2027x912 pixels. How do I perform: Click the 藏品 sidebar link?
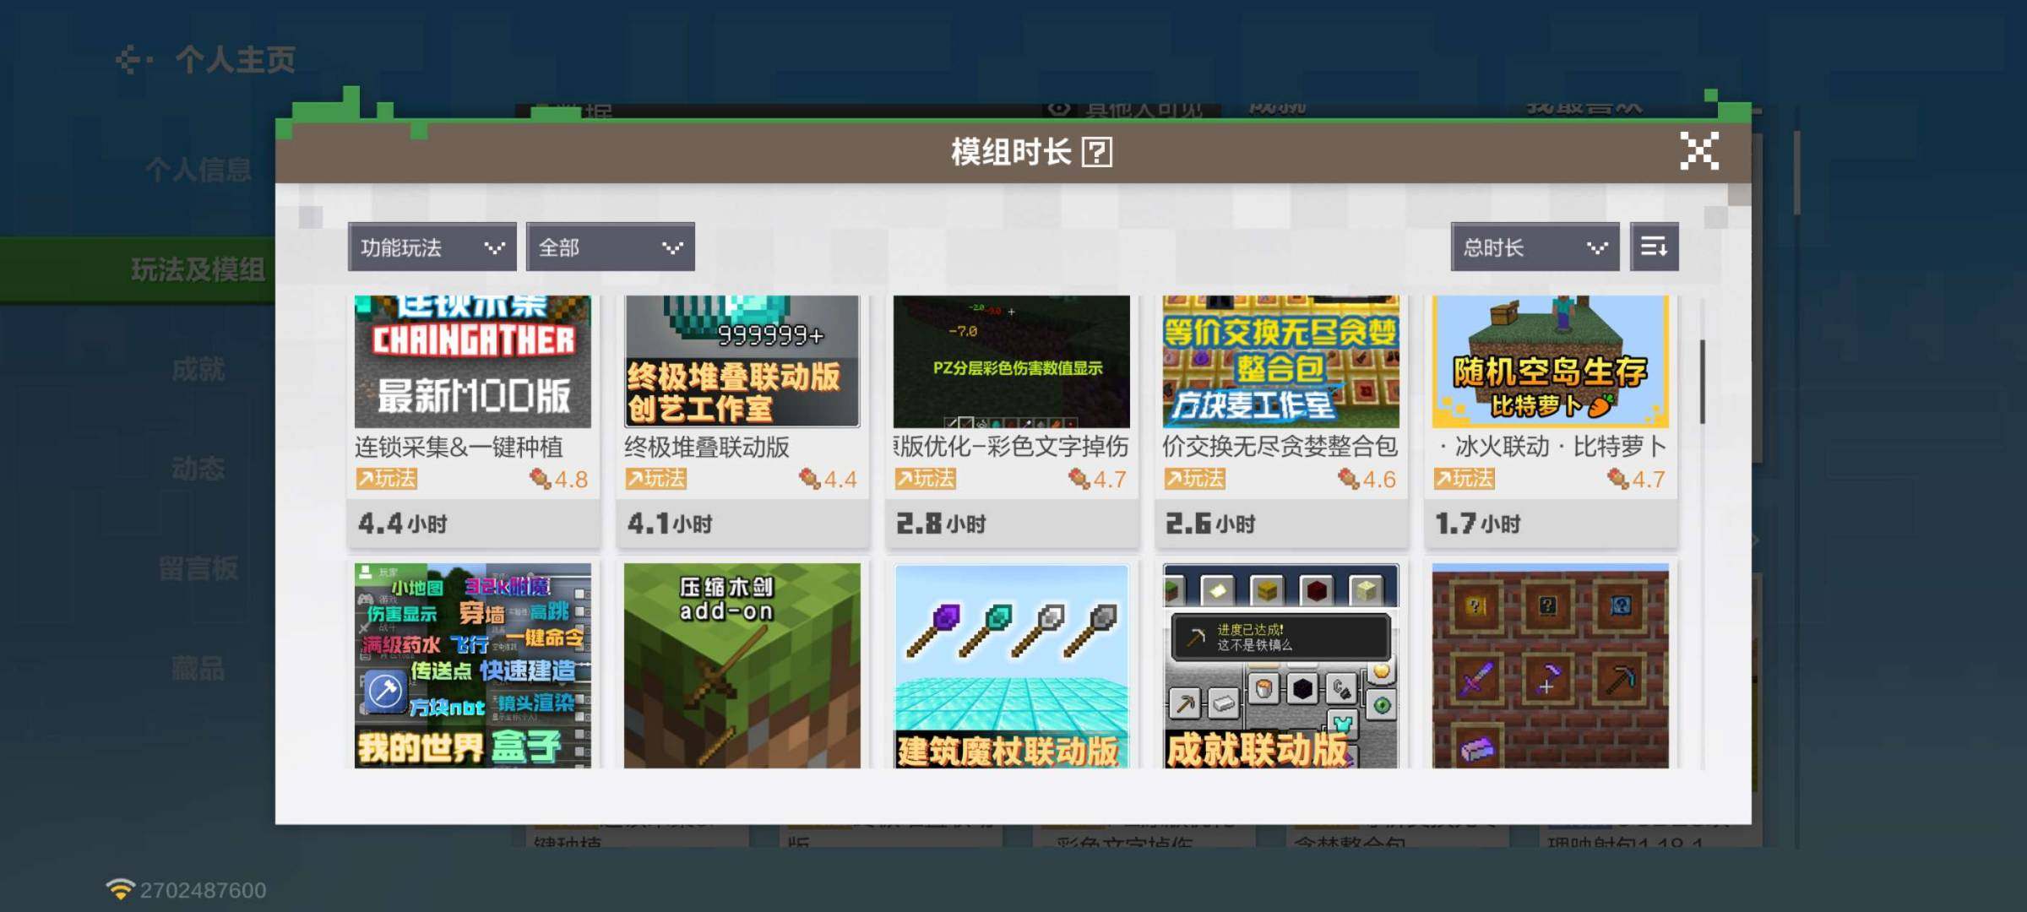click(x=200, y=666)
